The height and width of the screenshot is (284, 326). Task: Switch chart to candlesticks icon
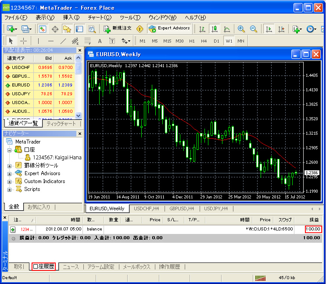[215, 29]
